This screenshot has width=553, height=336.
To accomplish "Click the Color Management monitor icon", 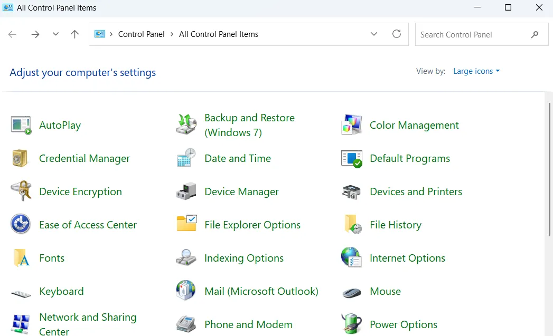I will click(351, 125).
